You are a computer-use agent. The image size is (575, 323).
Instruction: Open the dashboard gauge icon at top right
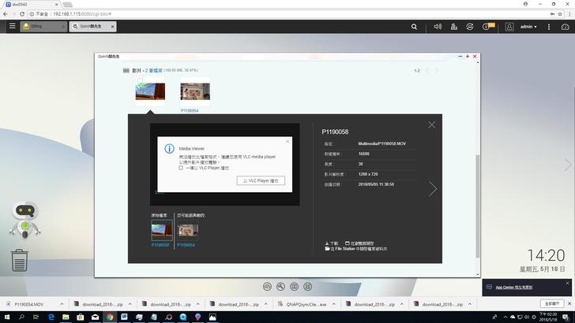coord(566,26)
